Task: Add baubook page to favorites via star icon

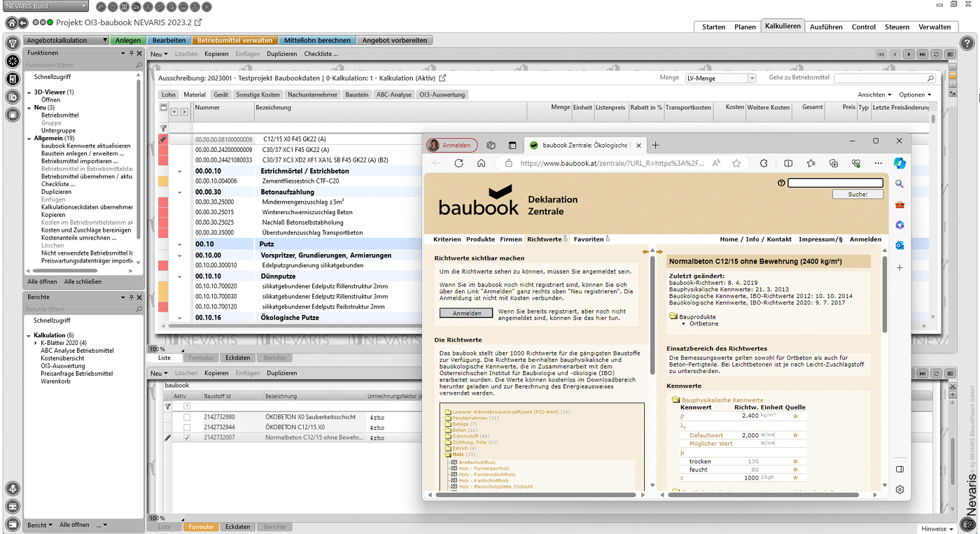Action: tap(736, 163)
